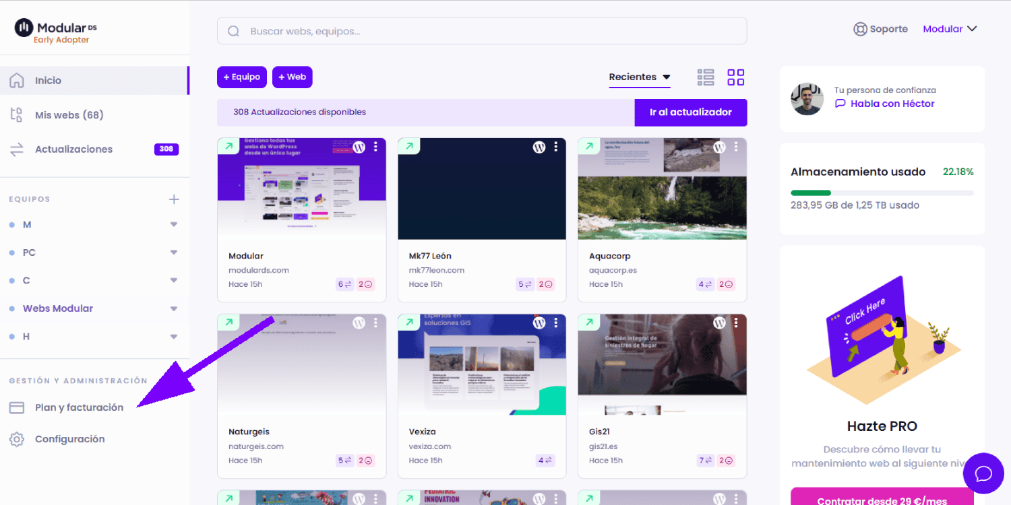Image resolution: width=1011 pixels, height=505 pixels.
Task: Open Modular card three-dot menu
Action: click(375, 147)
